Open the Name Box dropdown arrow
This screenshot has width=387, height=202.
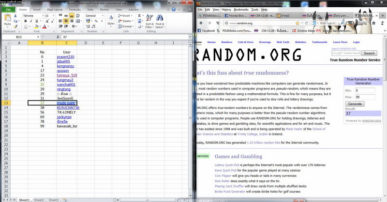[x=38, y=37]
